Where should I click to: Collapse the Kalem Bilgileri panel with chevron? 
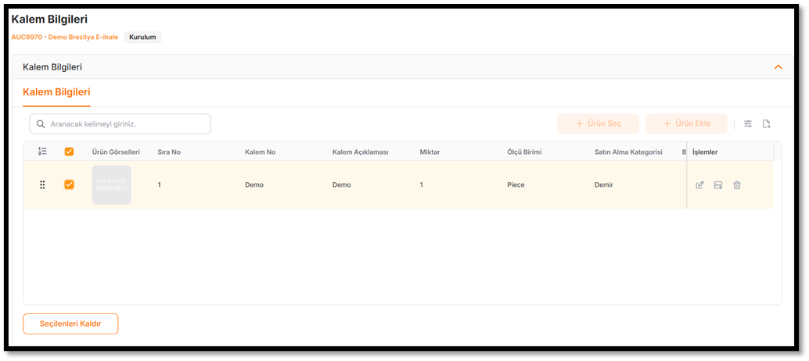(778, 67)
